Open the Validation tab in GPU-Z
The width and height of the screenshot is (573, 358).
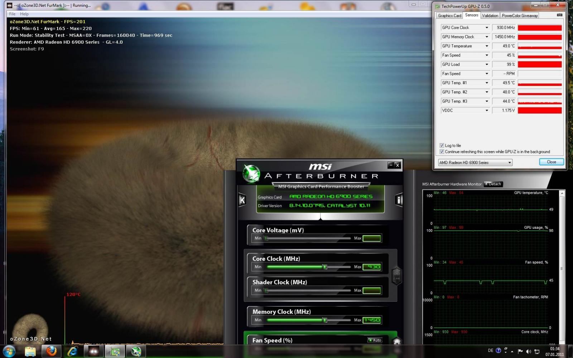[x=490, y=15]
